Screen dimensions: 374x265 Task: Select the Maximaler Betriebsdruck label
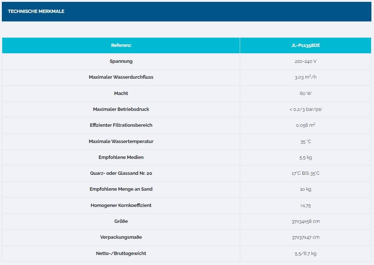coord(121,109)
